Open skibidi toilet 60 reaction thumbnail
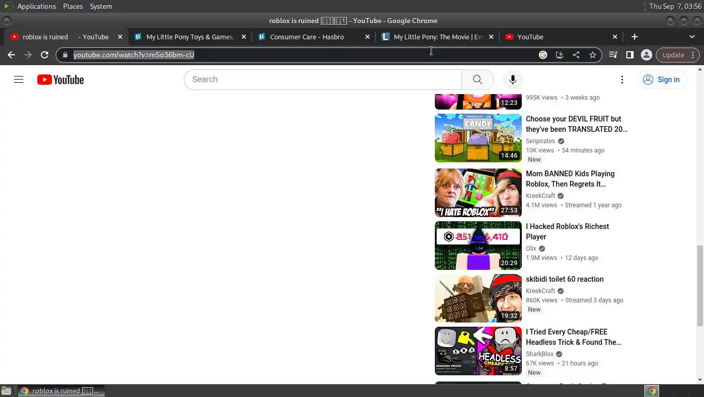The image size is (704, 397). pos(478,298)
